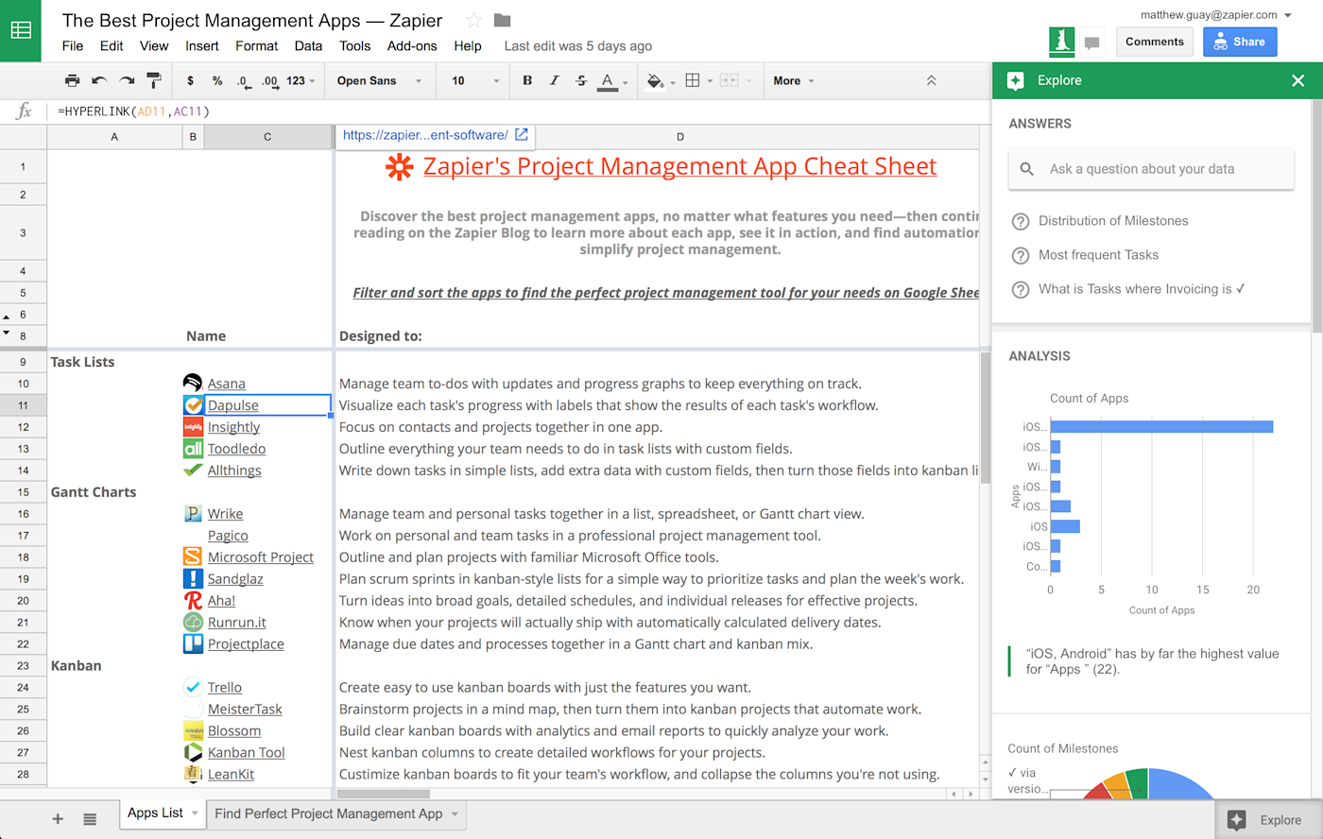Open the arrow menu on the Apps List tab
The image size is (1323, 839).
click(195, 813)
